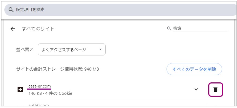Click the 並べ替え label

click(x=25, y=50)
